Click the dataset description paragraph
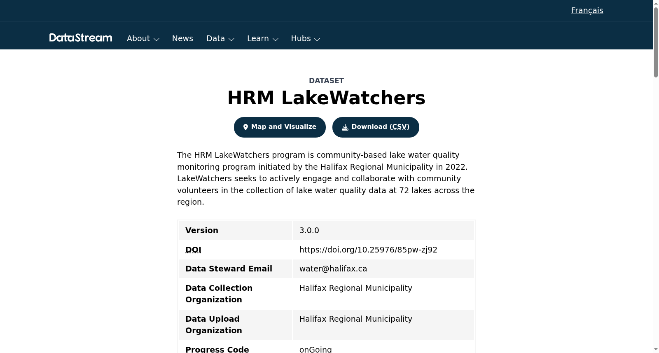 pos(326,178)
